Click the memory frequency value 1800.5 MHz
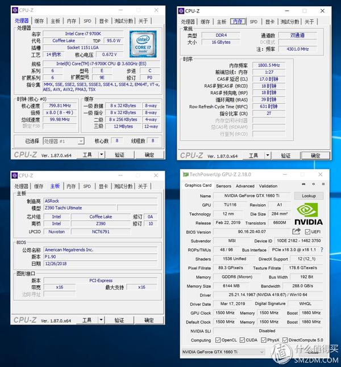 pos(269,65)
